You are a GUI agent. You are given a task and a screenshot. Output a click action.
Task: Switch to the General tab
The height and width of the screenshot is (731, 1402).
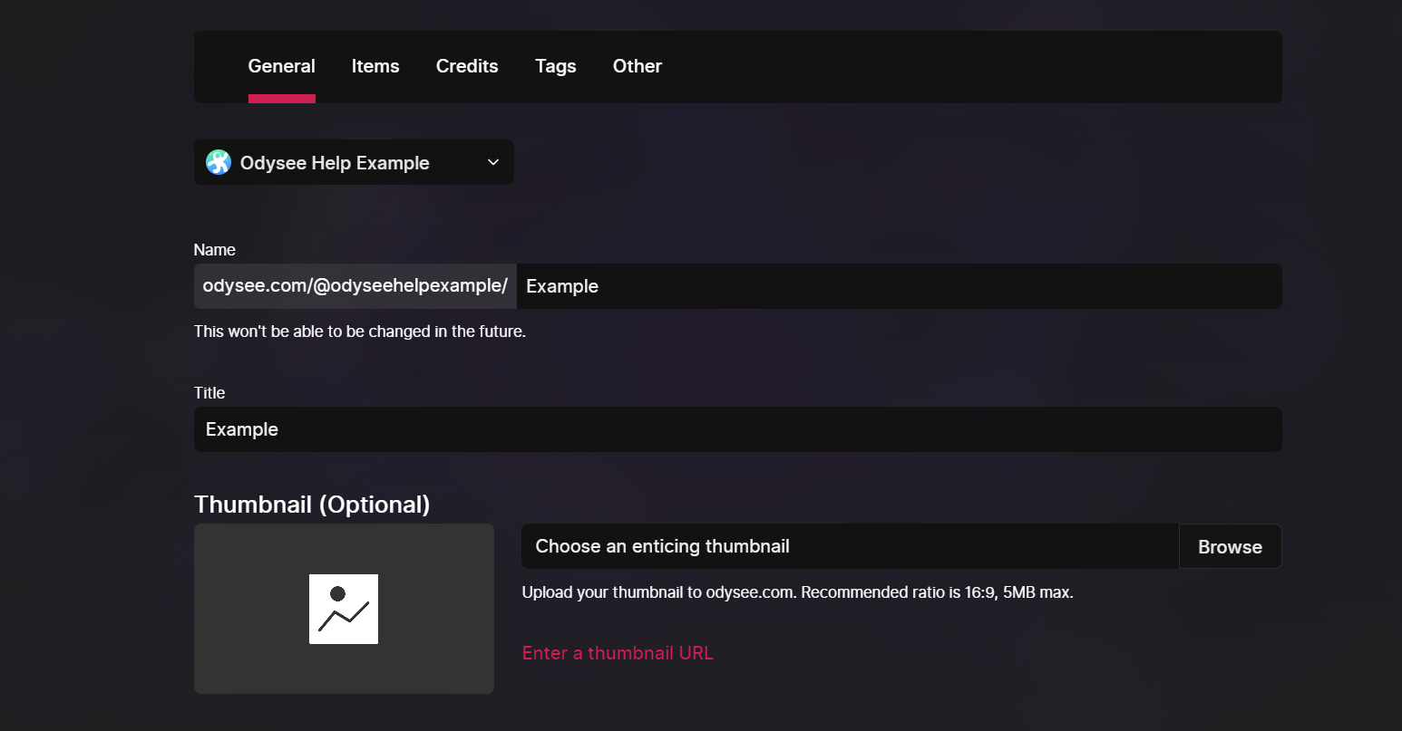pos(281,66)
